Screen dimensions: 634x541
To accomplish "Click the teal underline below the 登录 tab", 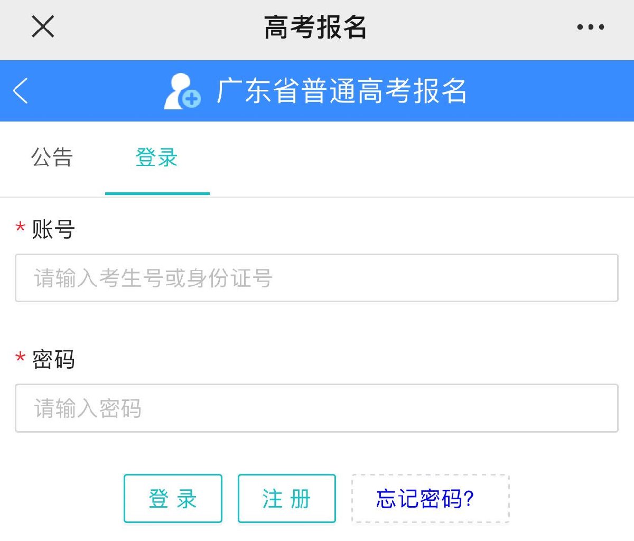I will tap(157, 193).
